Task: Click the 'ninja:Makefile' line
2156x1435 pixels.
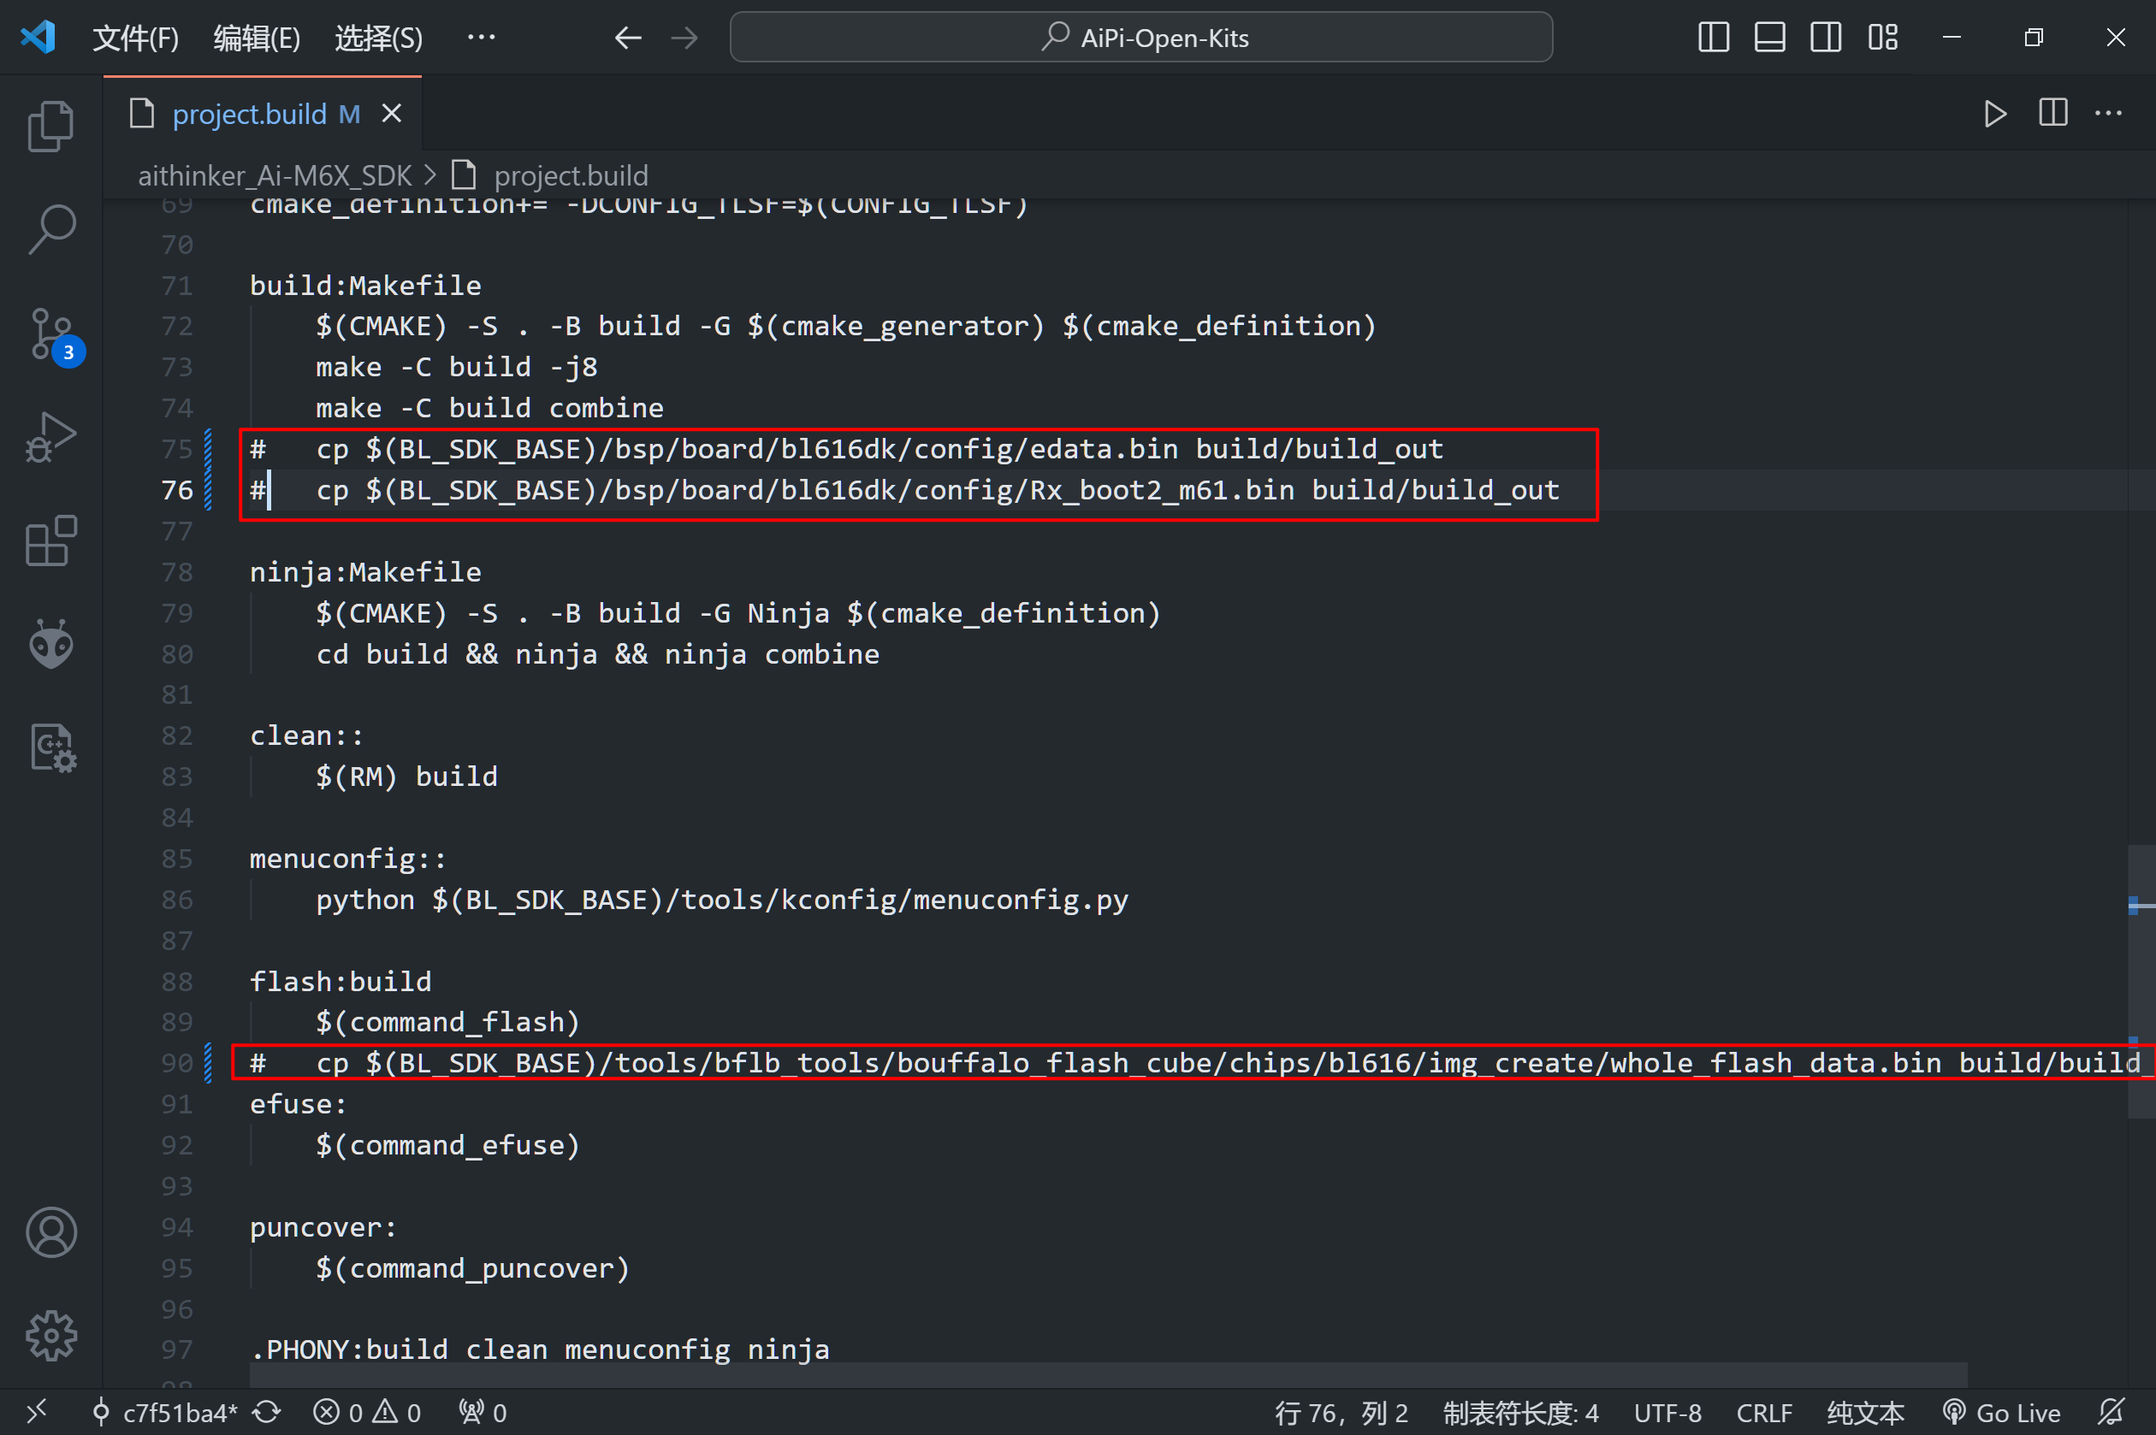Action: click(x=365, y=572)
